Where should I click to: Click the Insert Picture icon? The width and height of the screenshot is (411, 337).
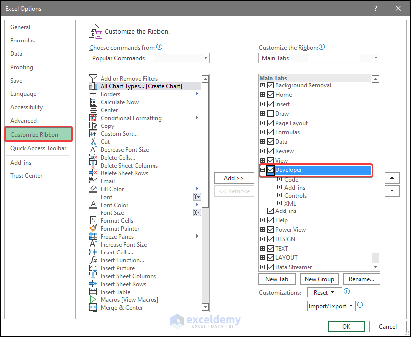point(93,268)
